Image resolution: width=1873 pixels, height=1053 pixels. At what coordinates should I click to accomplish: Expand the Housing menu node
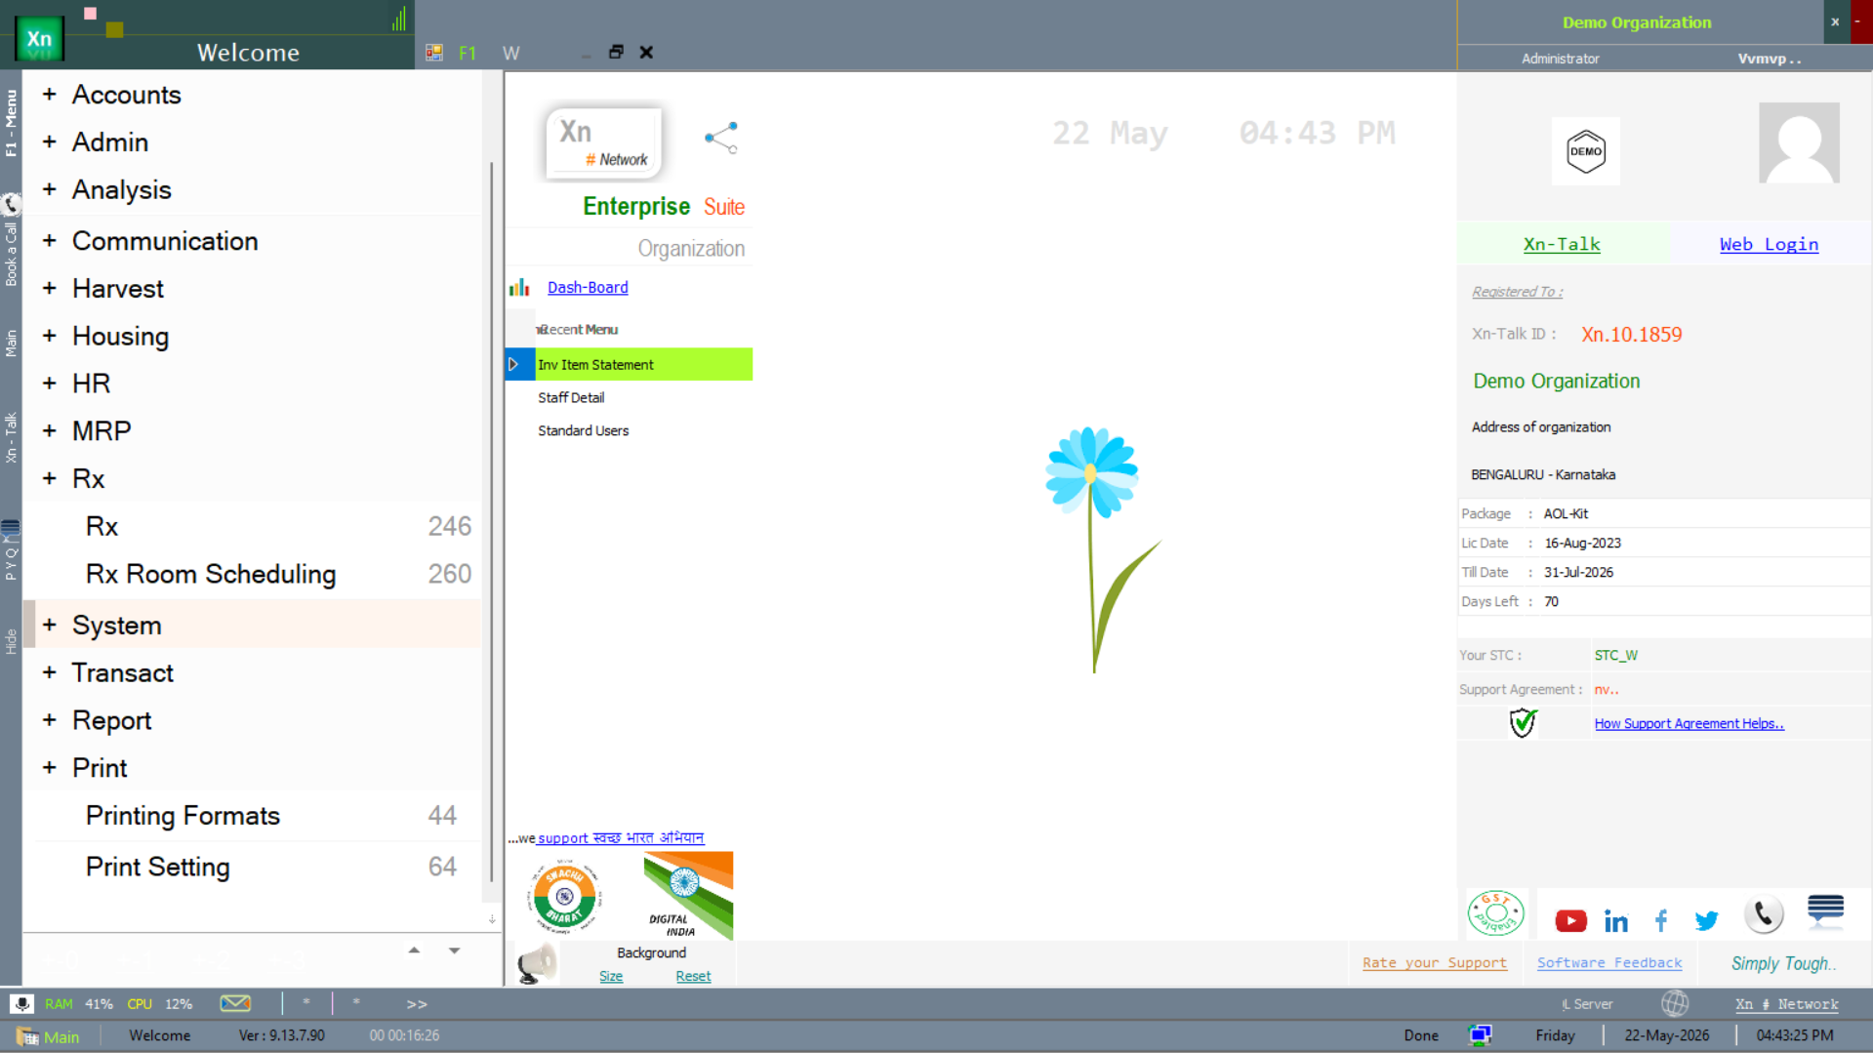50,336
